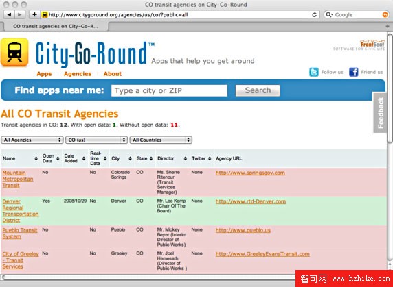Click the Friend us link
The width and height of the screenshot is (393, 287).
click(372, 72)
